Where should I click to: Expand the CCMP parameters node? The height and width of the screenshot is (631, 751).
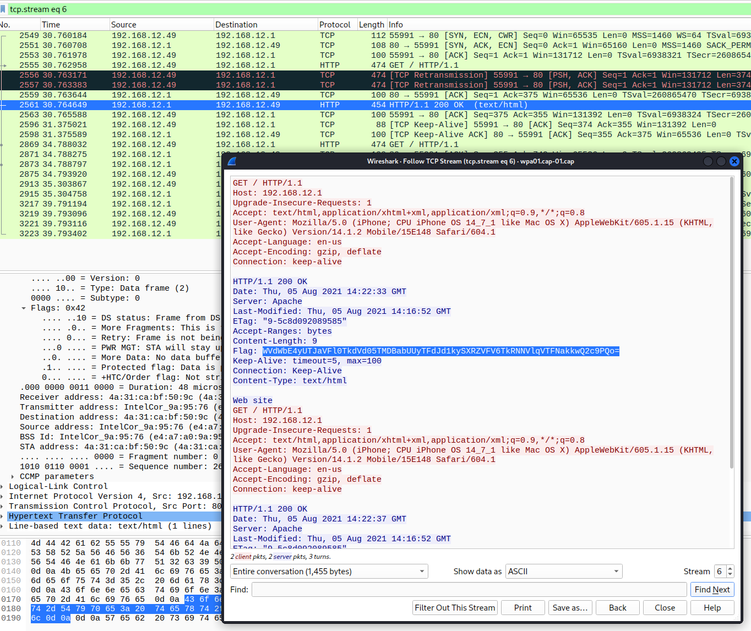pyautogui.click(x=13, y=477)
